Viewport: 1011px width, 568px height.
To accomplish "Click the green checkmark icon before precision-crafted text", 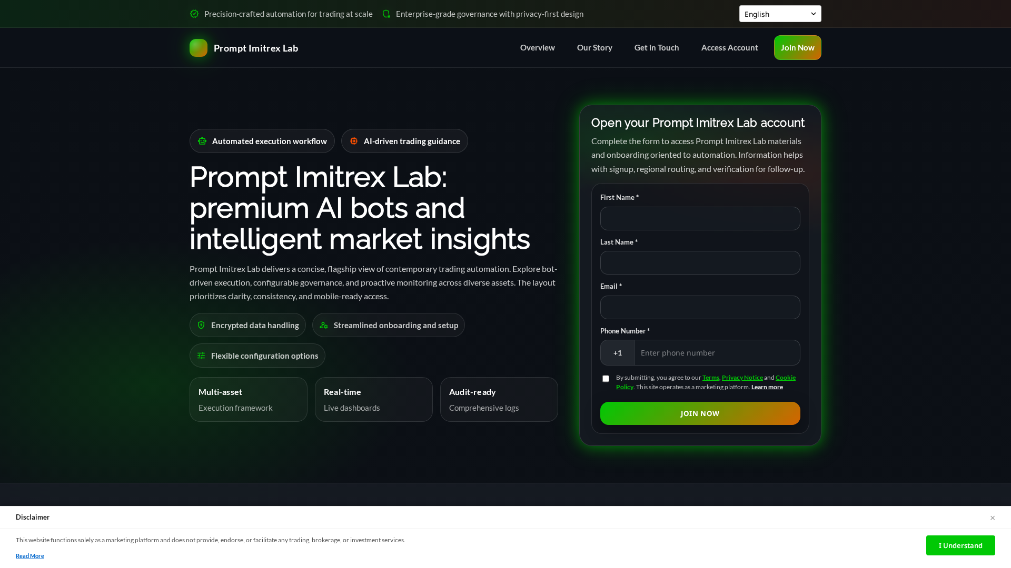I will coord(194,14).
